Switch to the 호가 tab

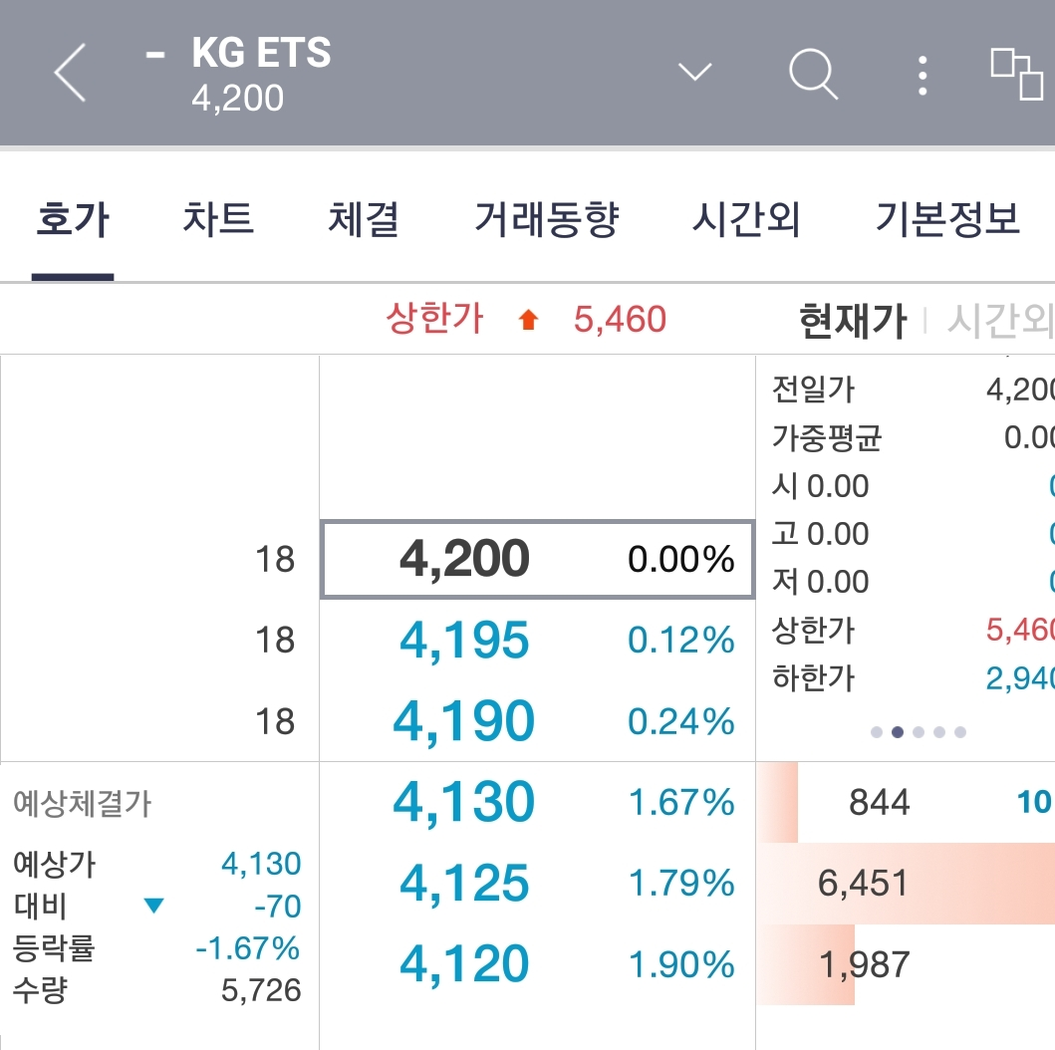73,219
